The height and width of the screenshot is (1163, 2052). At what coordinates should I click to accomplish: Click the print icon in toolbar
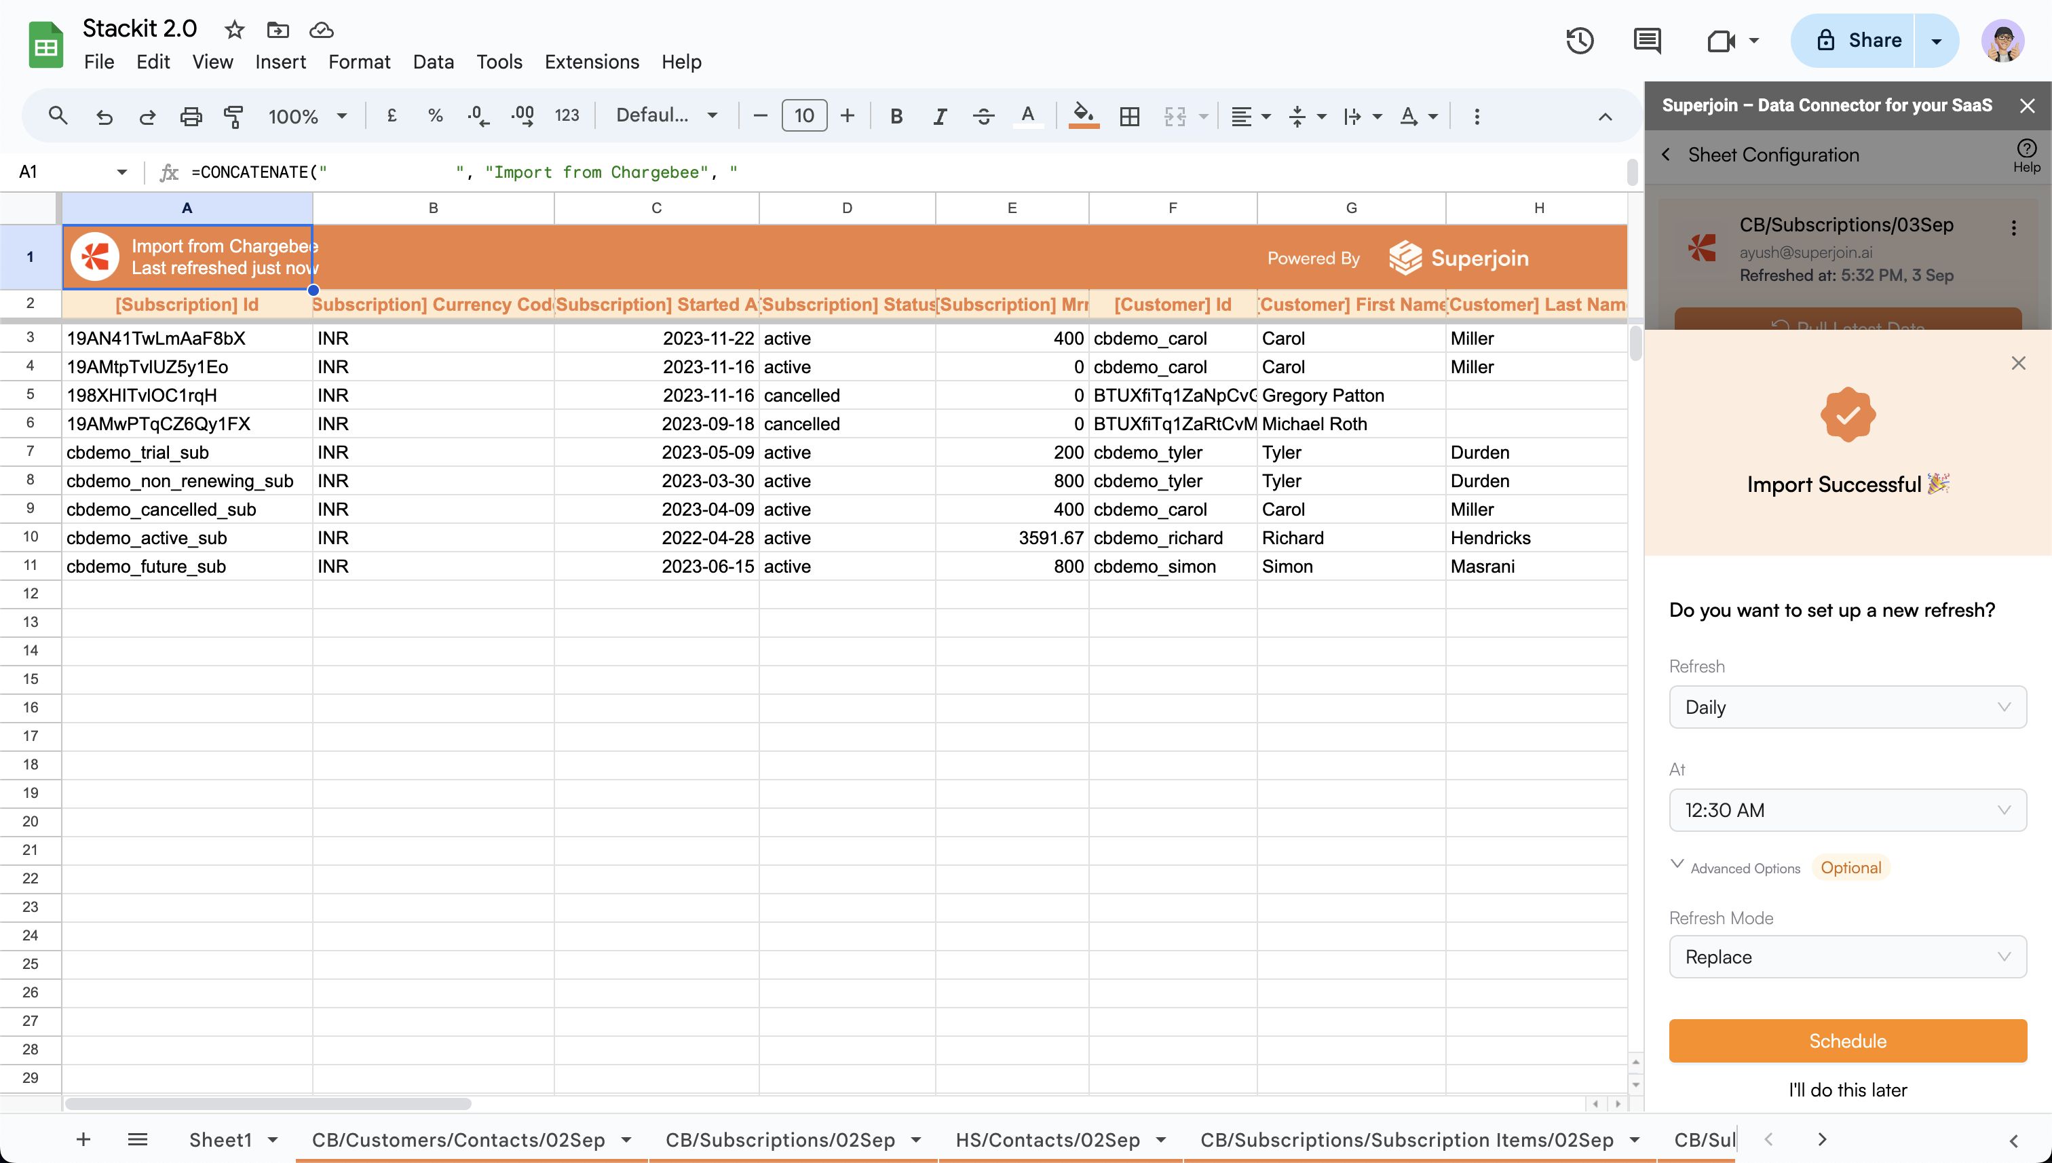pos(190,117)
